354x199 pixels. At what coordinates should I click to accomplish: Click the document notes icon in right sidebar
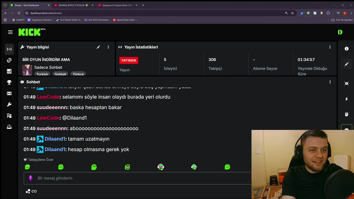click(347, 114)
